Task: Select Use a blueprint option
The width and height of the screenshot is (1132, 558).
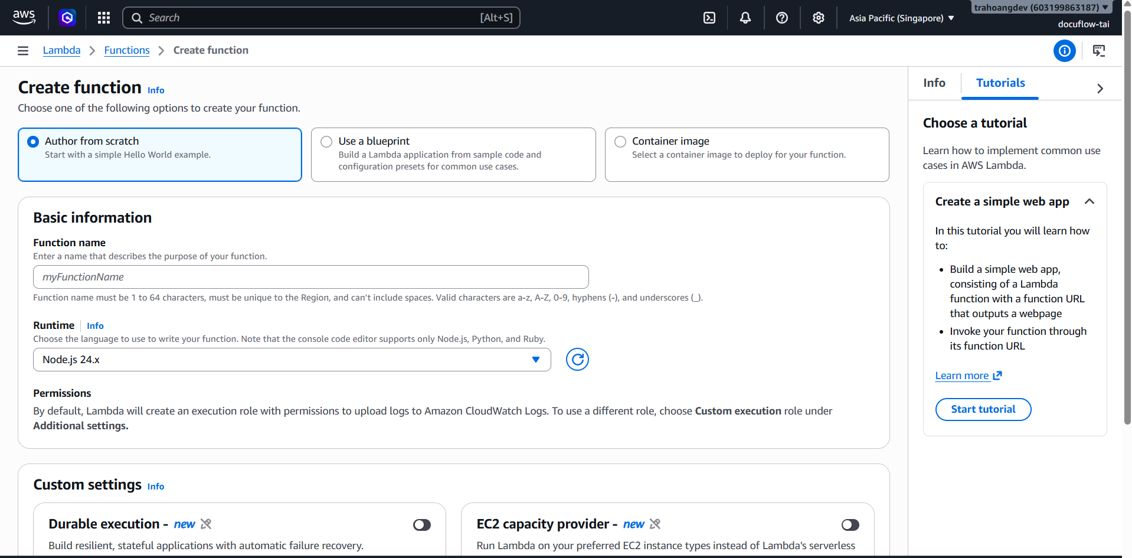Action: pos(453,155)
